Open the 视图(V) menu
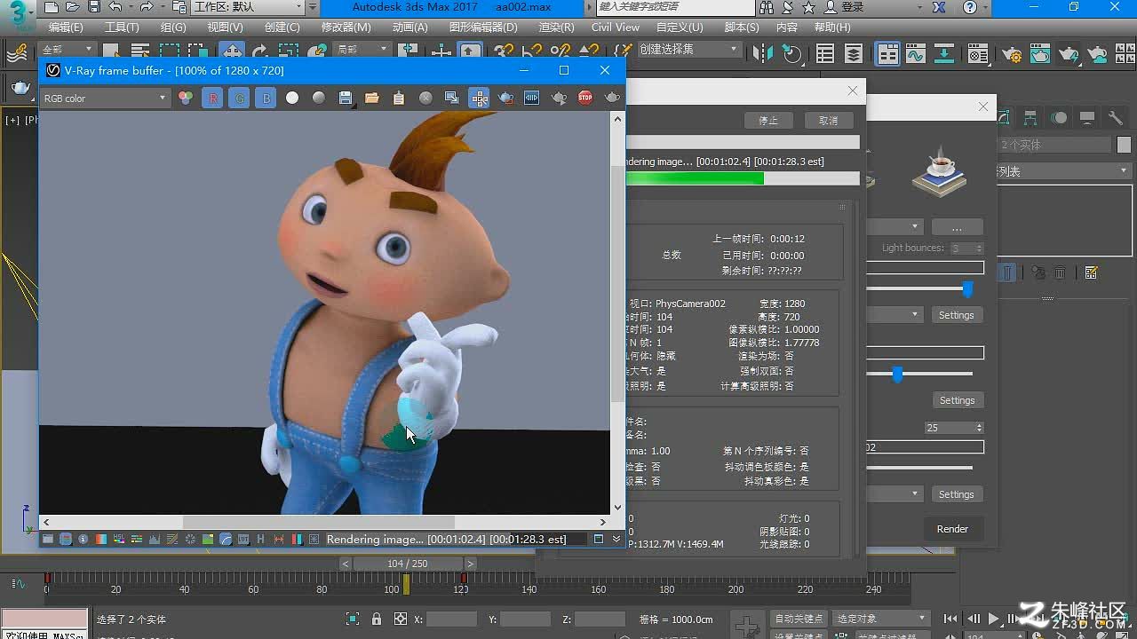 [x=225, y=28]
